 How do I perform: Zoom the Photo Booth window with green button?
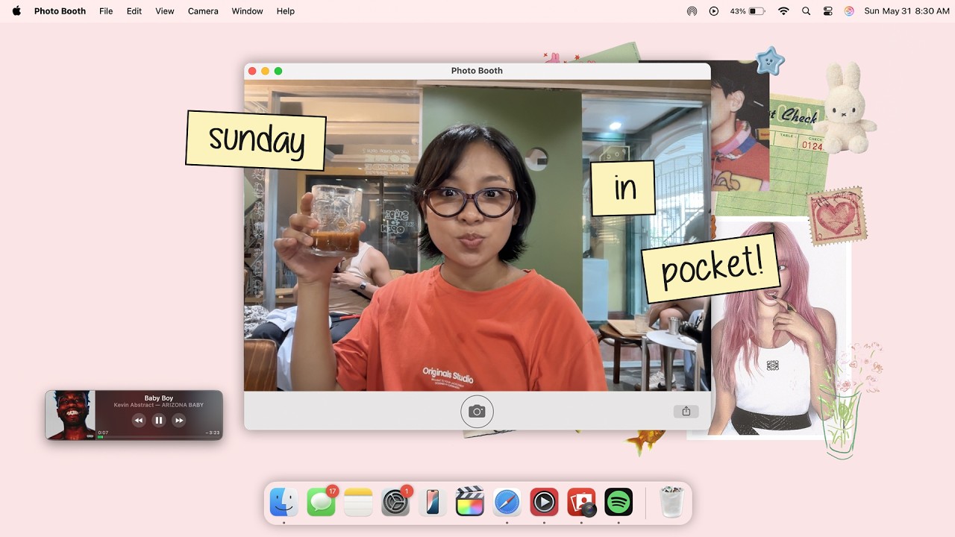pyautogui.click(x=278, y=71)
